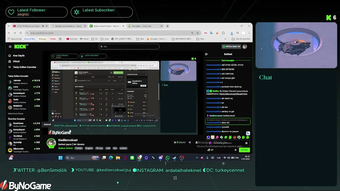Open Vechiron recommended channel
Image resolution: width=340 pixels, height=191 pixels.
tap(24, 137)
